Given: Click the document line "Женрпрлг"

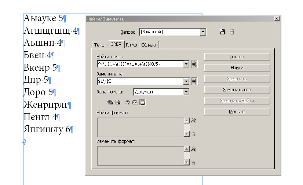Looking at the screenshot, I should [47, 104].
